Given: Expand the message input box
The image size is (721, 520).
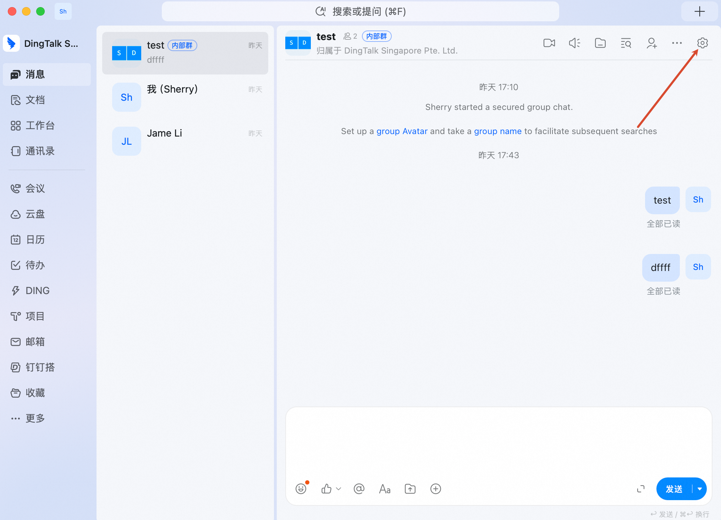Looking at the screenshot, I should click(x=641, y=489).
